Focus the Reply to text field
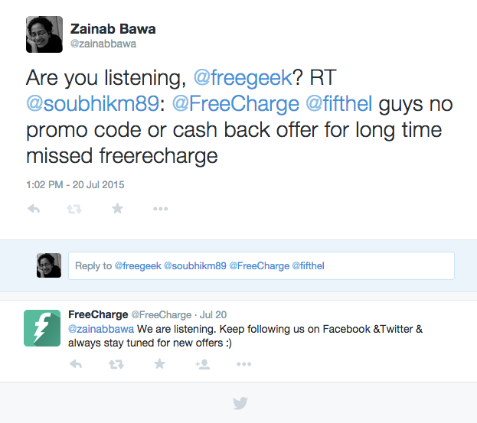 (x=260, y=266)
